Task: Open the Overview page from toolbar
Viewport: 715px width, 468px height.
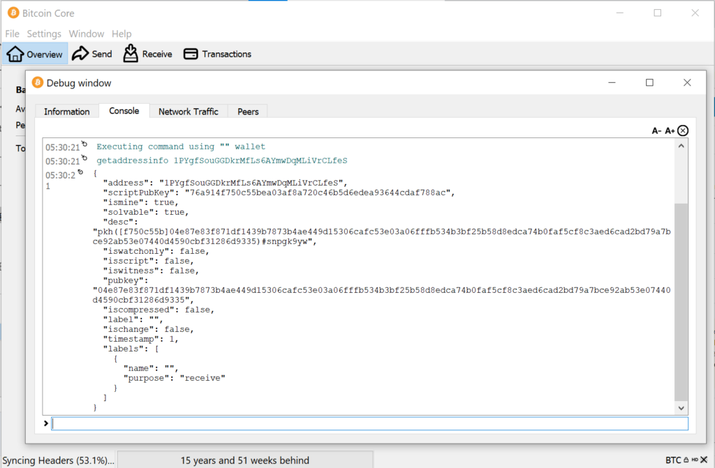Action: (x=35, y=54)
